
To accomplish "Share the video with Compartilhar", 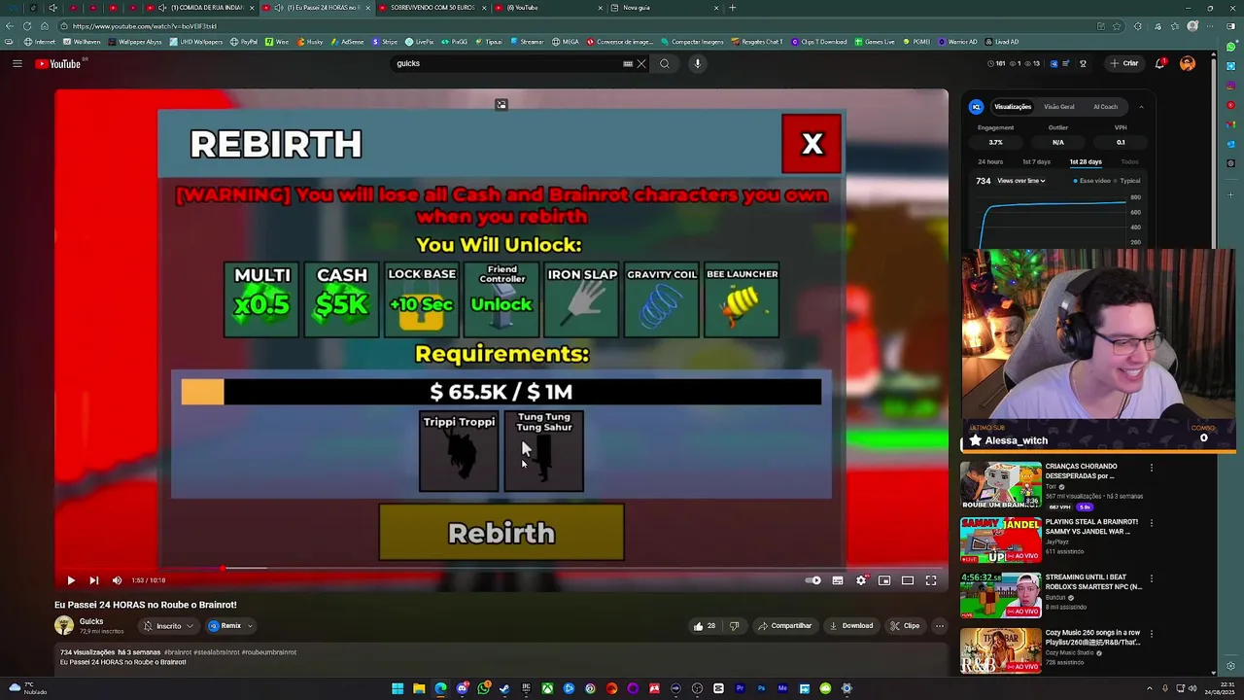I will [784, 626].
